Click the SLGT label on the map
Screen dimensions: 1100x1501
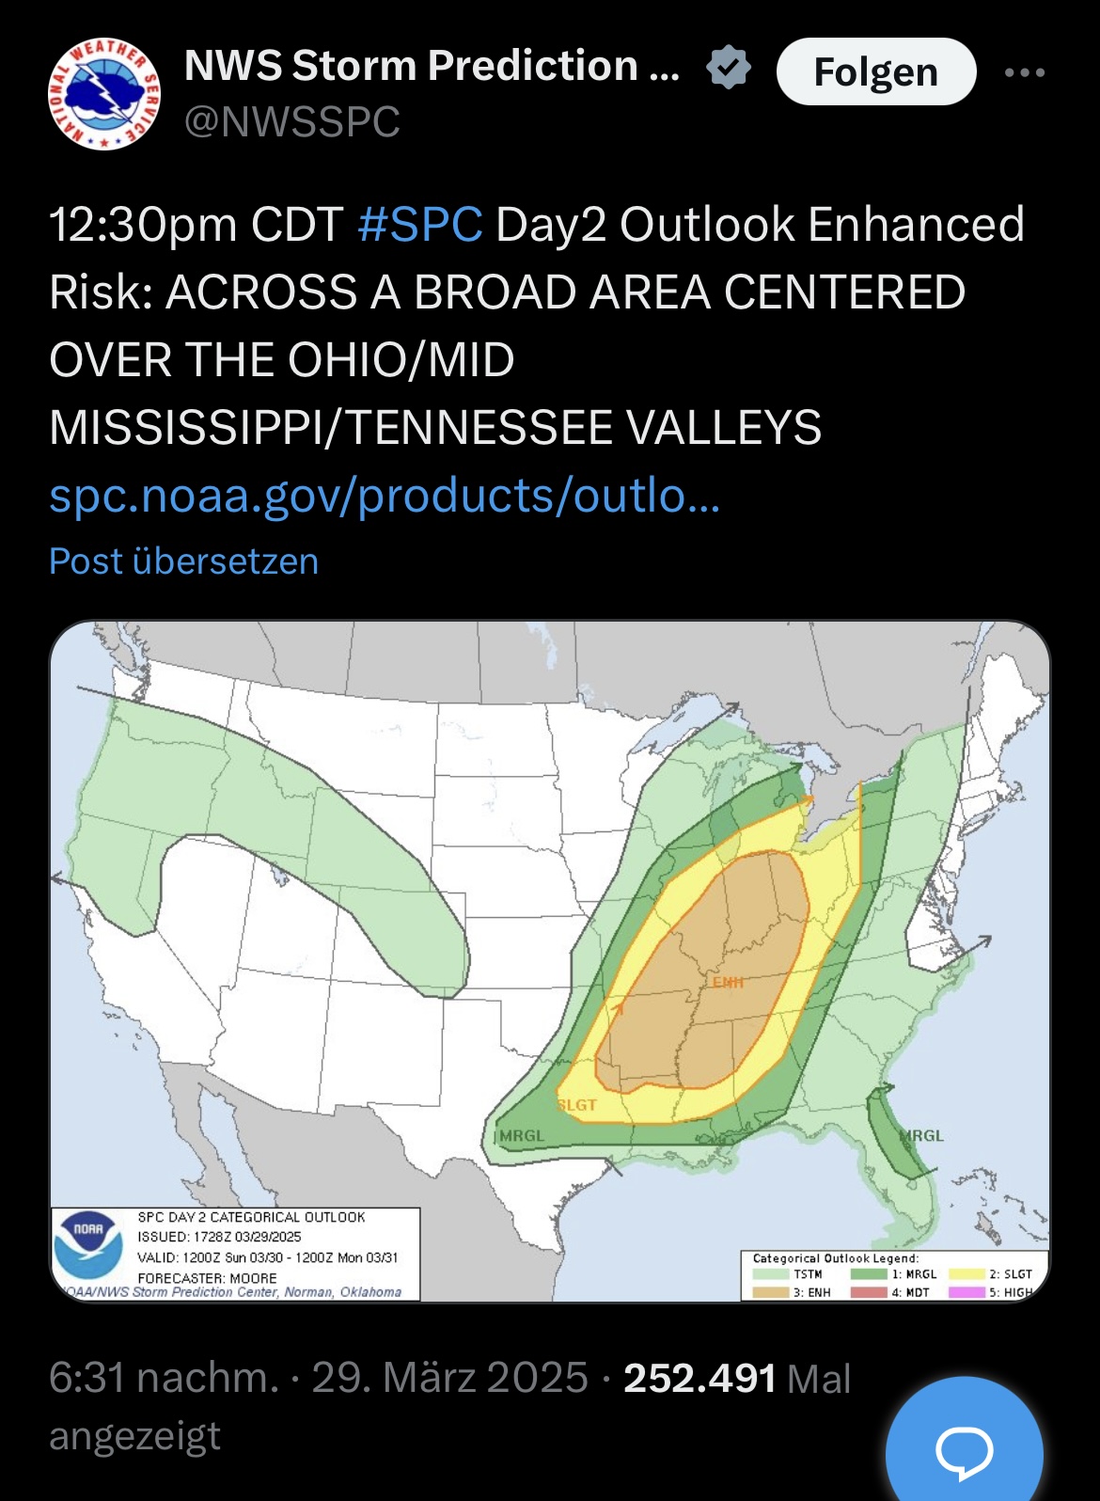pyautogui.click(x=577, y=1105)
